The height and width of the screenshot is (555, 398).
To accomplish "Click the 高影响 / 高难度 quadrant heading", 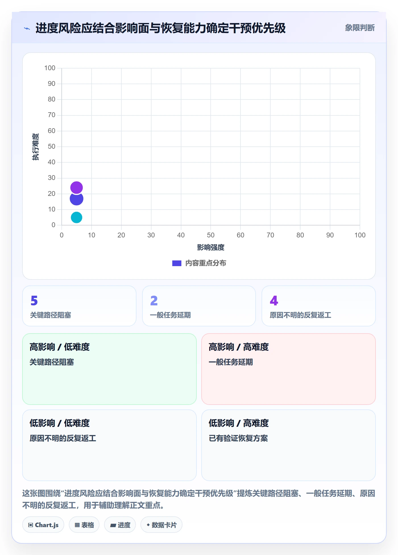I will [x=239, y=347].
